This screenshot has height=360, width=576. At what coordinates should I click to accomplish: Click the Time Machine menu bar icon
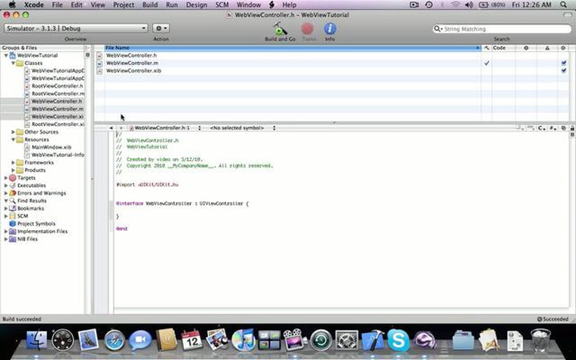click(429, 5)
